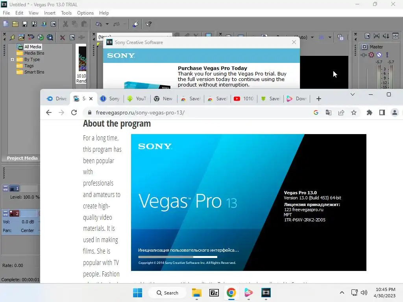This screenshot has height=302, width=403.
Task: Open the Undo history dropdown arrow
Action: click(x=107, y=24)
